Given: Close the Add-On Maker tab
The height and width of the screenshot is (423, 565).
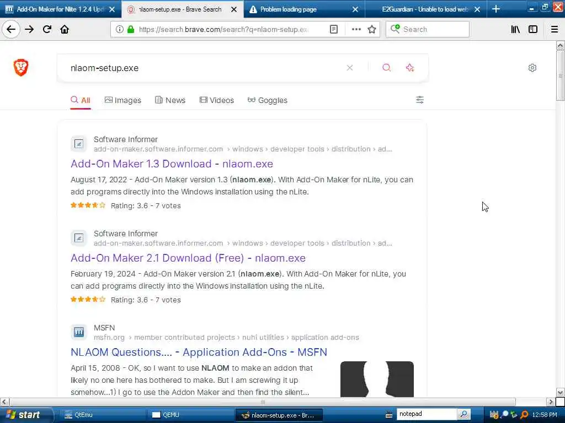Looking at the screenshot, I should pyautogui.click(x=112, y=9).
